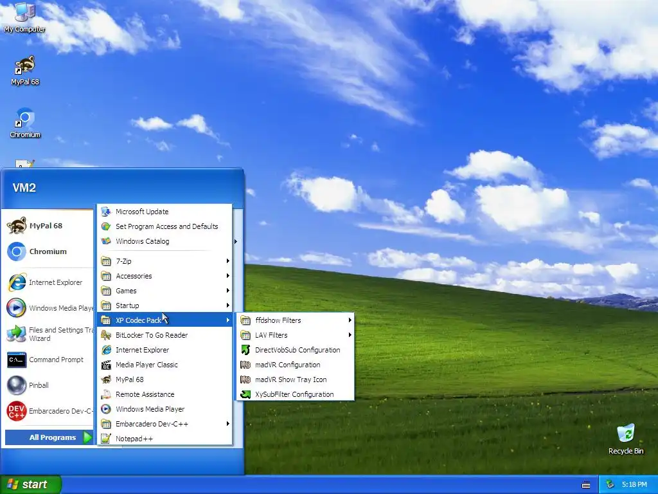
Task: Expand the Startup submenu arrow
Action: pos(228,306)
